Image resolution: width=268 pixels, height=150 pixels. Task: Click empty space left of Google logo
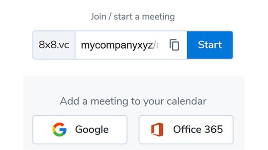point(42,130)
